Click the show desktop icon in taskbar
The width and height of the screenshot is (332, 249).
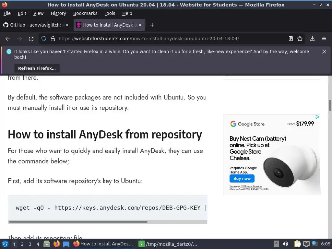(x=66, y=244)
